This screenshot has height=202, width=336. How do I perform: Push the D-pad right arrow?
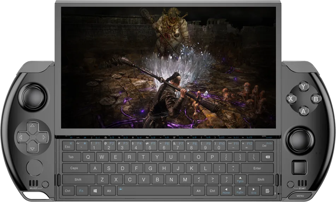point(43,137)
